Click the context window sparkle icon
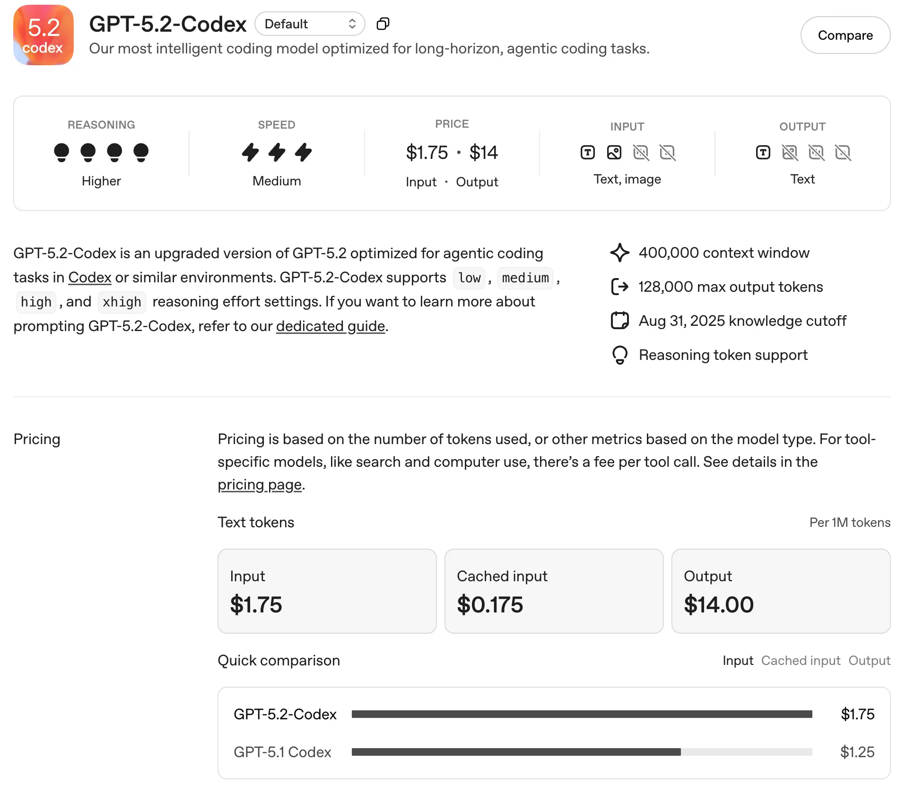The height and width of the screenshot is (786, 906). (619, 253)
